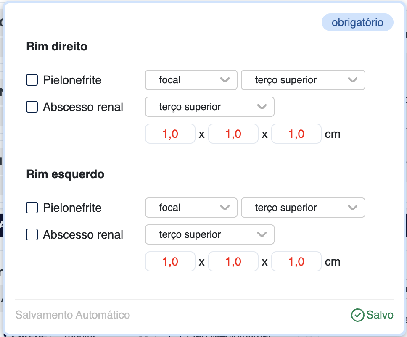This screenshot has width=407, height=337.
Task: Click first dimension field of Rim direito abscess
Action: 170,134
